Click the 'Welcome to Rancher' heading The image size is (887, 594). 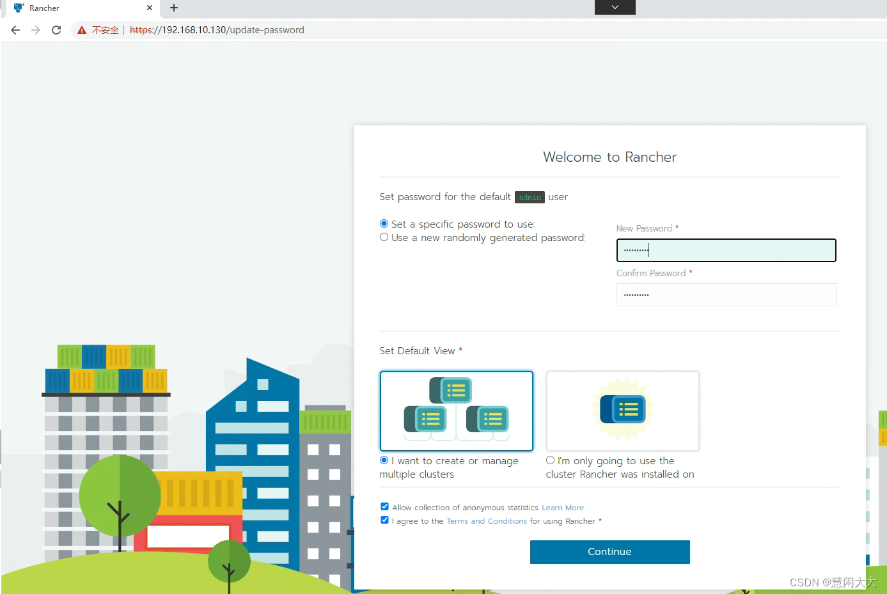(x=609, y=157)
